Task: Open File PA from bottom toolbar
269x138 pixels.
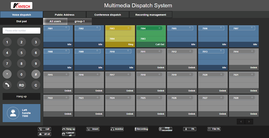Action: coord(214,129)
